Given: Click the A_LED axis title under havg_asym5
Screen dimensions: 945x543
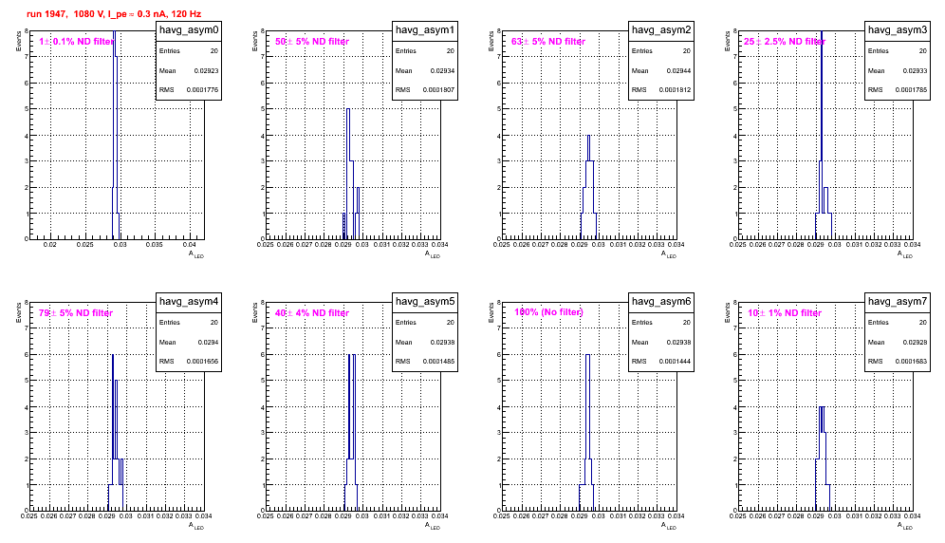Looking at the screenshot, I should (433, 526).
